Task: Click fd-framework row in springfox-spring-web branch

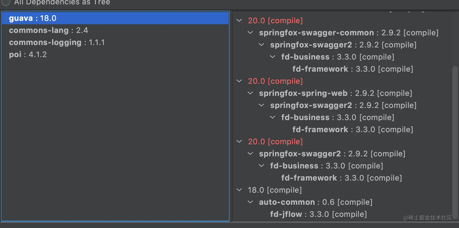Action: 353,130
